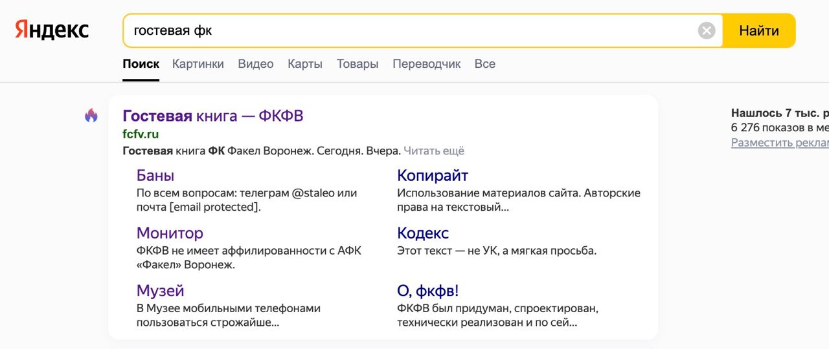Open the Кодекс sitelink
Viewport: 829px width, 349px height.
pyautogui.click(x=422, y=233)
